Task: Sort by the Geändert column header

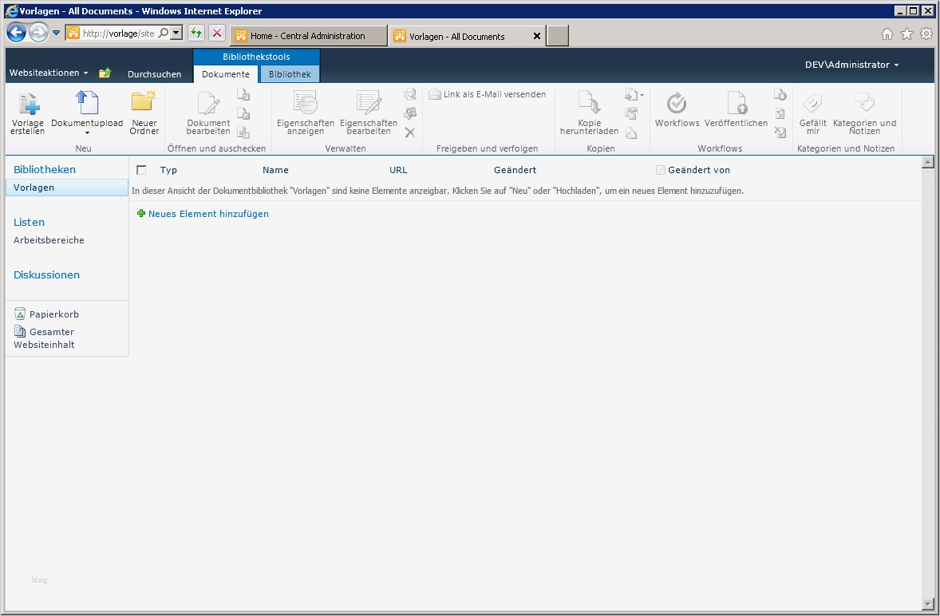Action: 515,170
